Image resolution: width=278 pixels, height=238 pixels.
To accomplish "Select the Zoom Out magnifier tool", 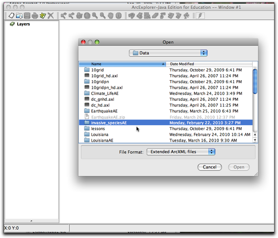I will 103,16.
